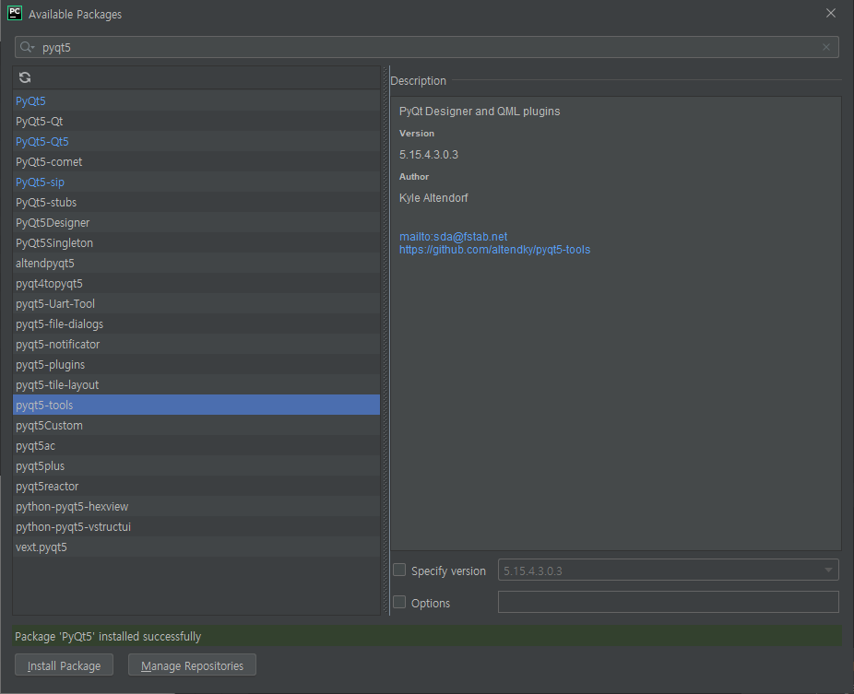Select the PyQt5Singleton package

click(x=196, y=242)
